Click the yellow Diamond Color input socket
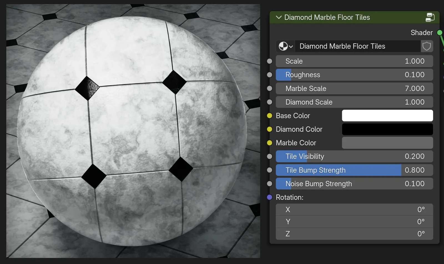Image resolution: width=444 pixels, height=264 pixels. click(x=269, y=129)
